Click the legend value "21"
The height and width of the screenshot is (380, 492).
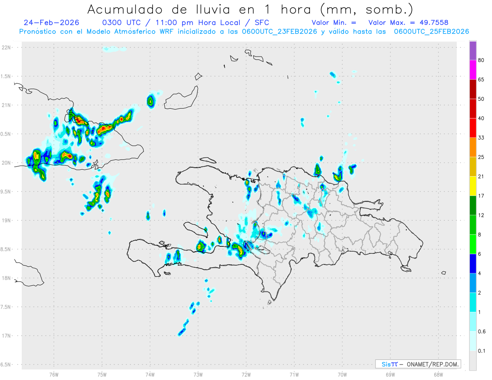482,176
